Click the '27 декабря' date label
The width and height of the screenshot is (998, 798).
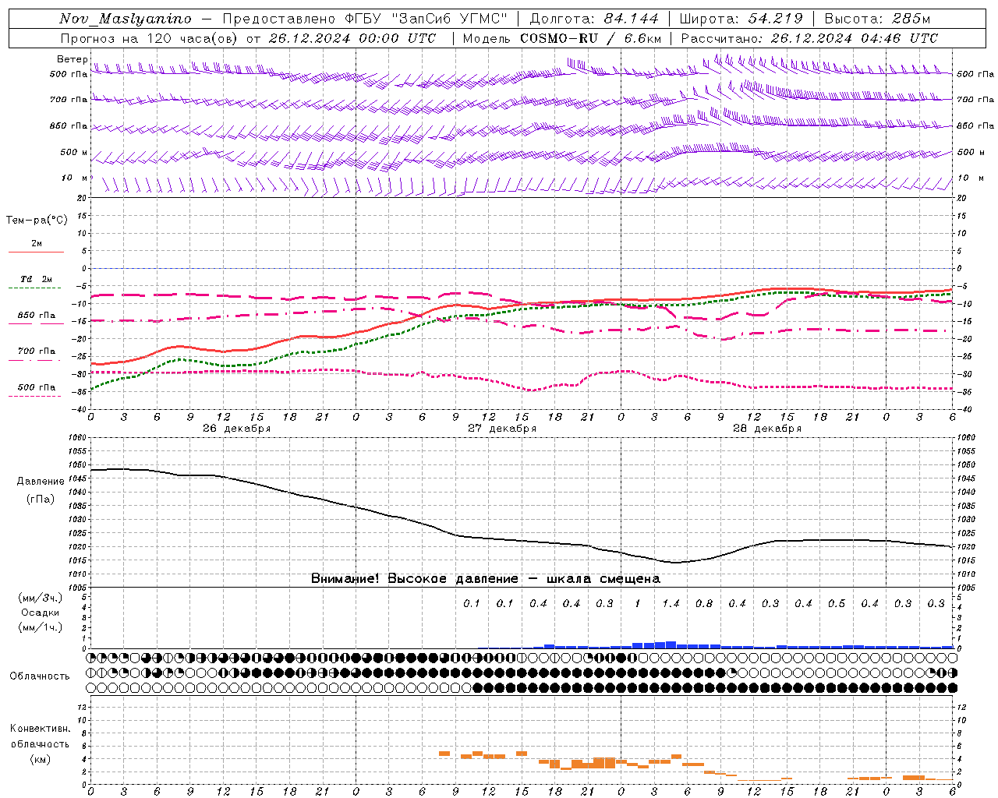(x=502, y=429)
